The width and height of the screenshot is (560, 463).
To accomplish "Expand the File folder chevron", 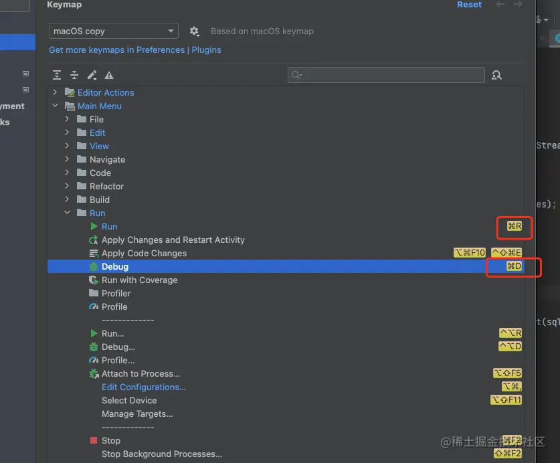I will point(67,119).
